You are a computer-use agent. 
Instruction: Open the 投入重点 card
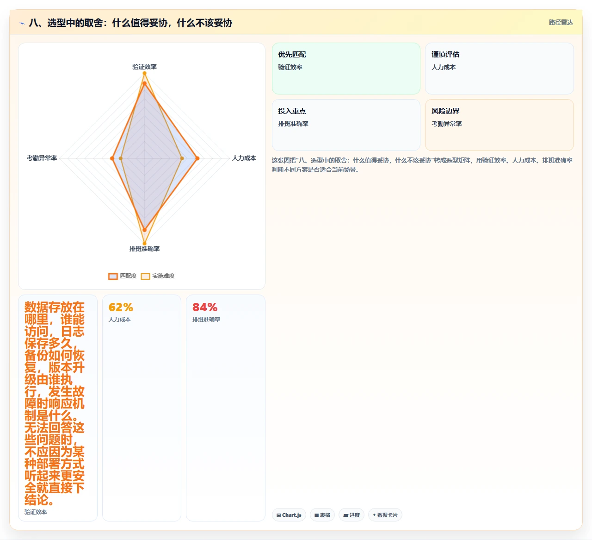(346, 125)
